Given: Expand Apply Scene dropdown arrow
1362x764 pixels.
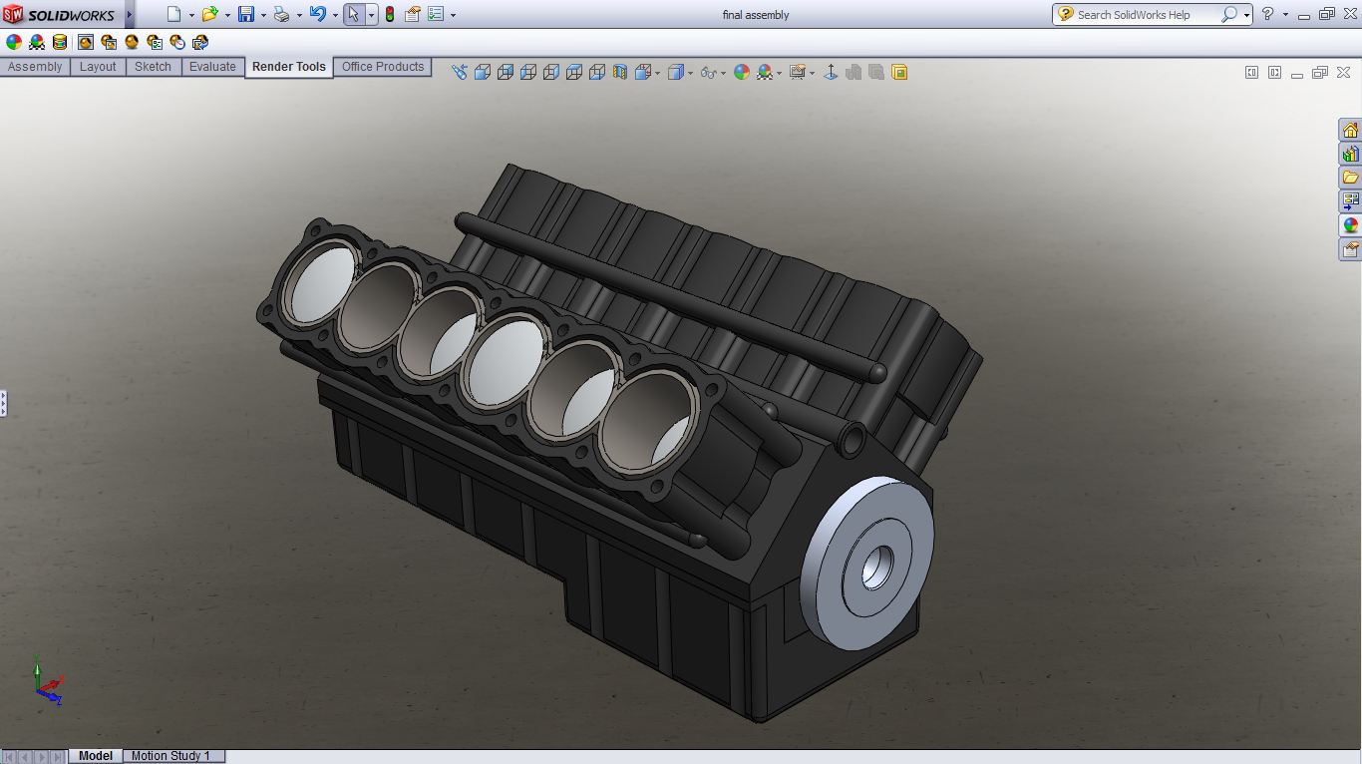Looking at the screenshot, I should pos(779,73).
